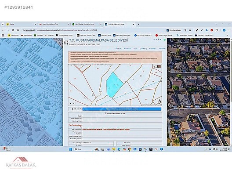Image resolution: width=232 pixels, height=174 pixels.
Task: Click the map layer dropdown control
Action: [72, 103]
